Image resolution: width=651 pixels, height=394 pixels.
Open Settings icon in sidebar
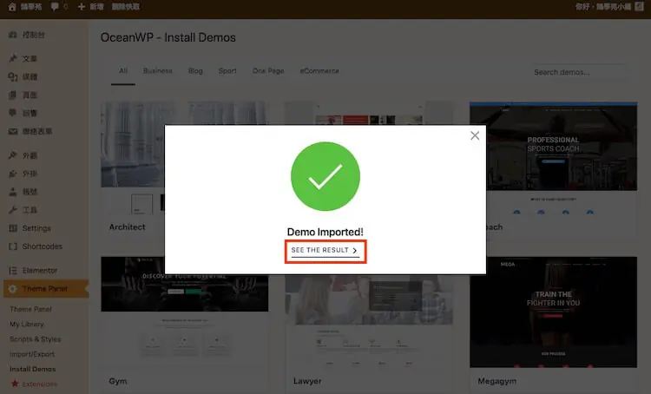coord(13,228)
